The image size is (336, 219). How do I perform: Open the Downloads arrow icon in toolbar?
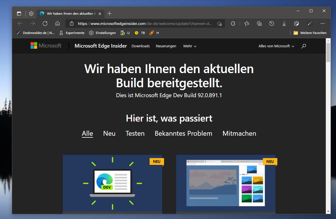(x=284, y=24)
